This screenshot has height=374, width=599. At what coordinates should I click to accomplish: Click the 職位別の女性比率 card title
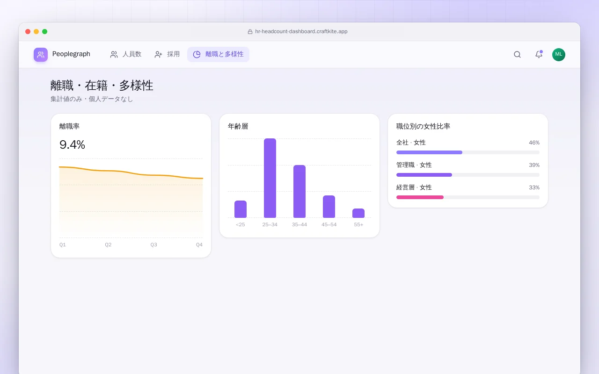423,126
